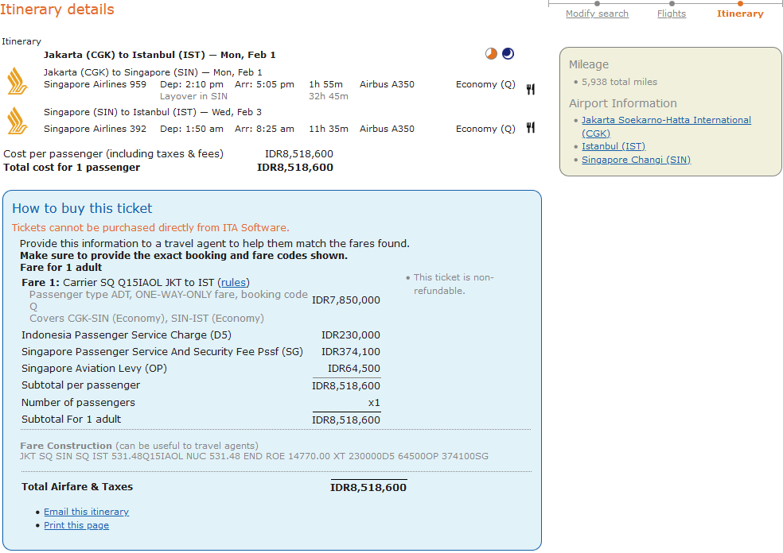Click the 'Itinerary details' page title

point(57,10)
